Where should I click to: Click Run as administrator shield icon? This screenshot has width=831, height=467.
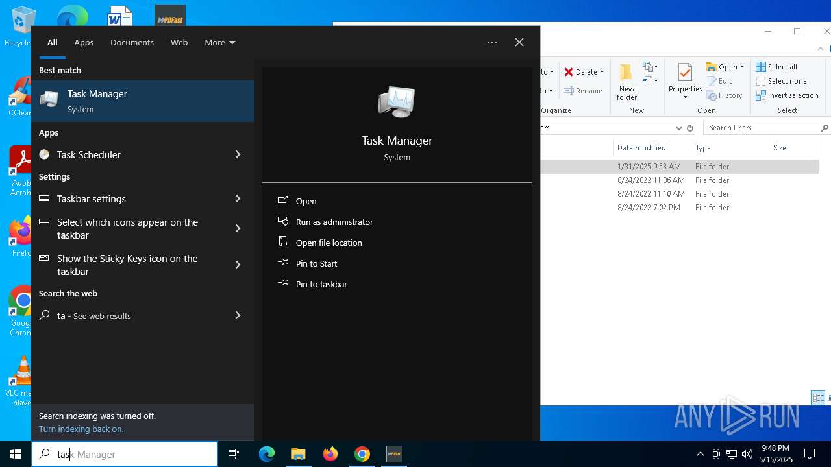tap(283, 221)
